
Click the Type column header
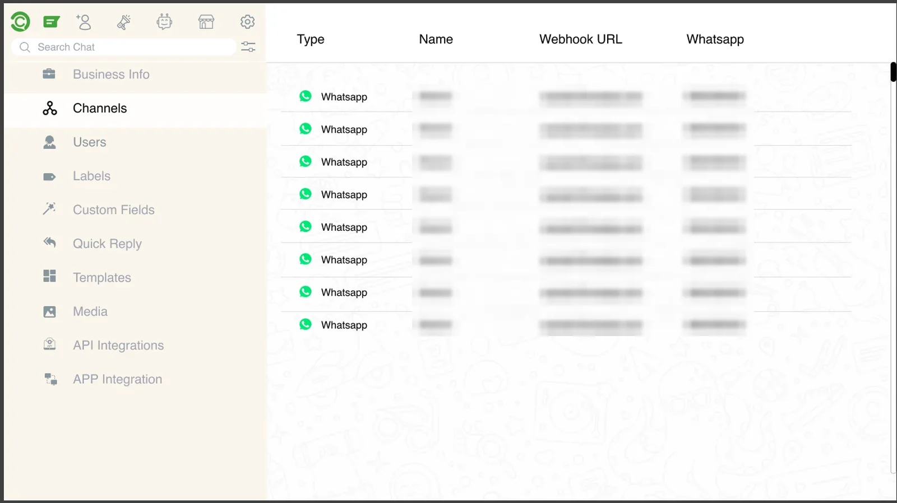click(311, 39)
